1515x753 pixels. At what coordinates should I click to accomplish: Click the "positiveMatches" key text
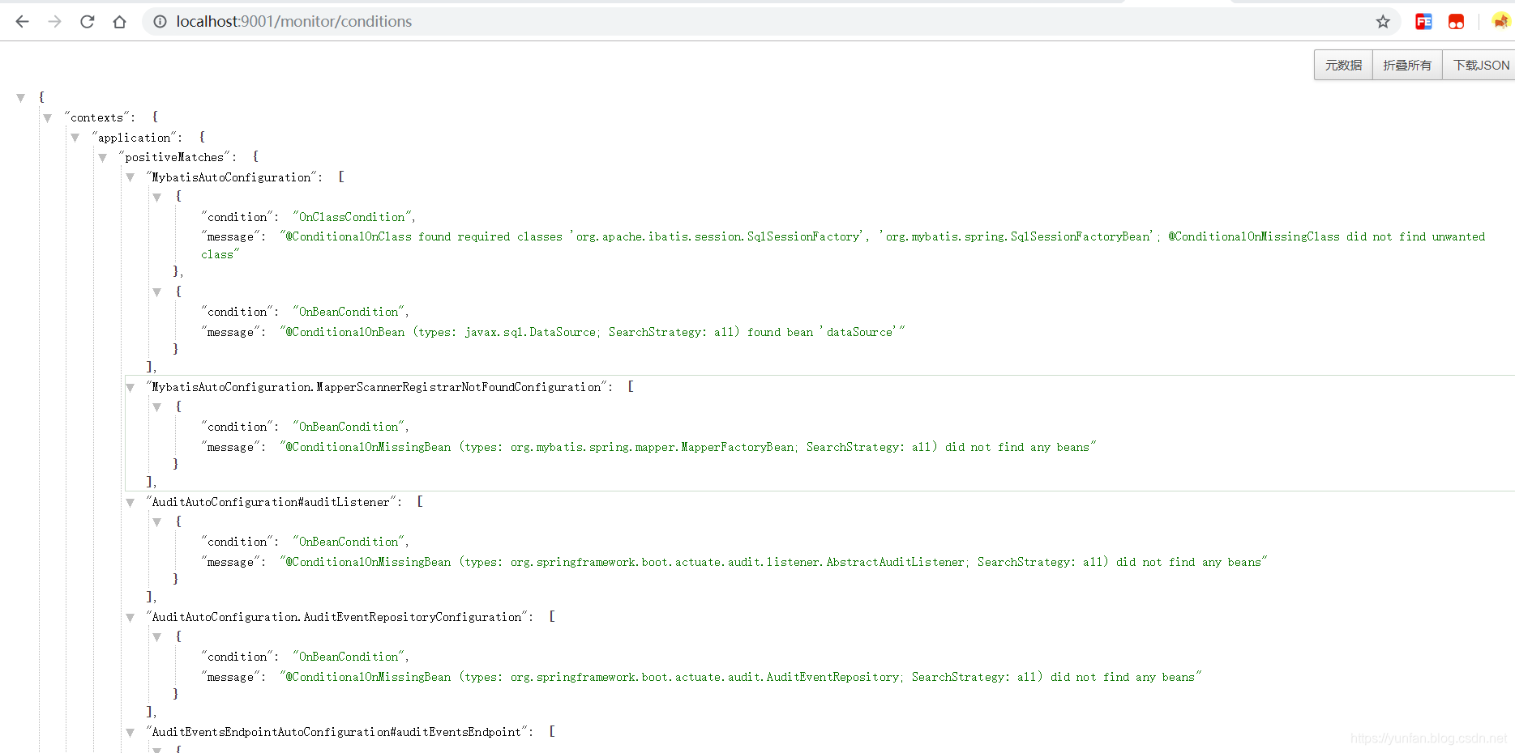(175, 157)
